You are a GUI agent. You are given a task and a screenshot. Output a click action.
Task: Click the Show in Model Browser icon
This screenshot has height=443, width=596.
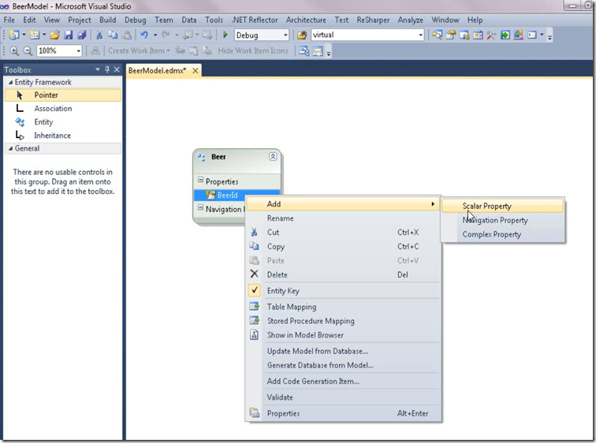point(255,335)
